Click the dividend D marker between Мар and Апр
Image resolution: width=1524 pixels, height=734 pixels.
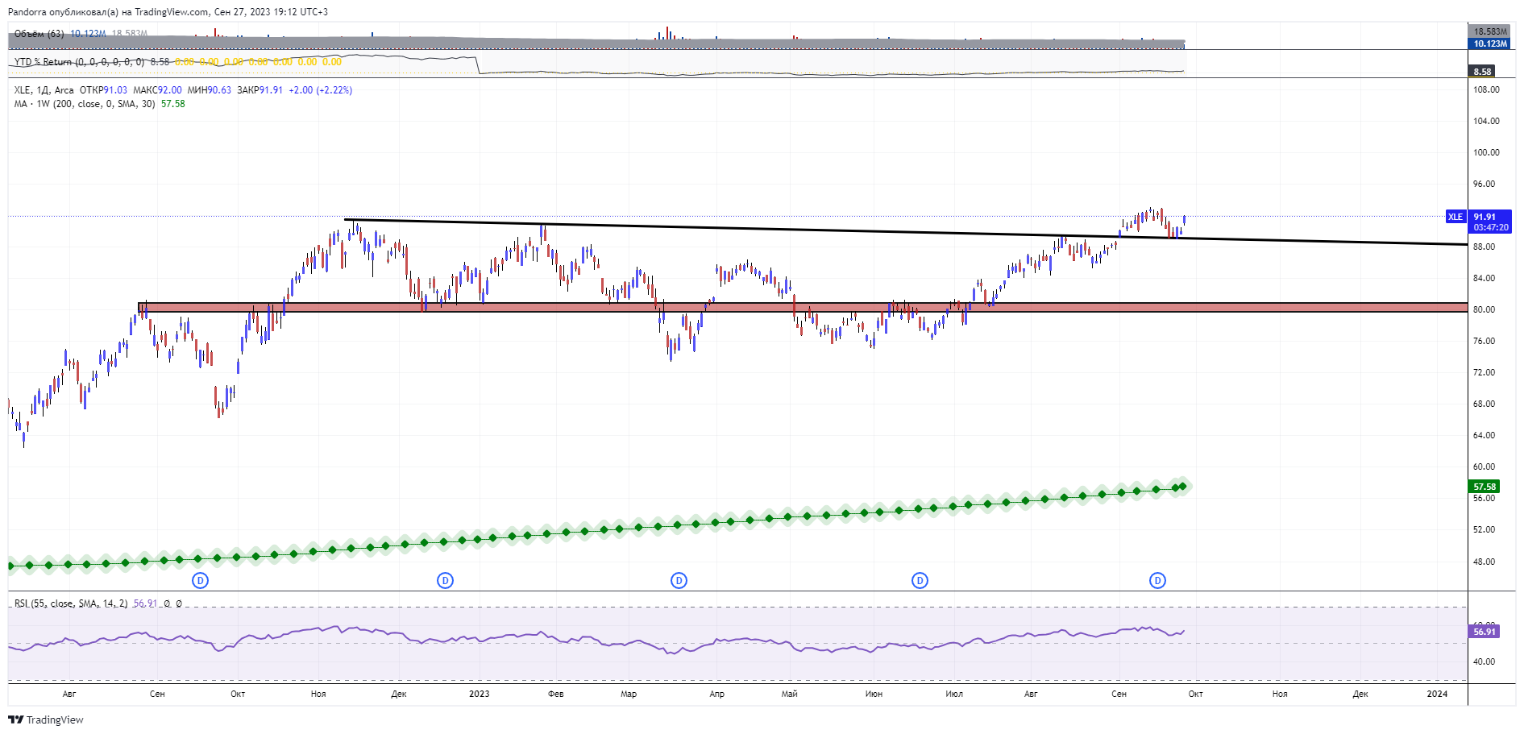tap(679, 580)
